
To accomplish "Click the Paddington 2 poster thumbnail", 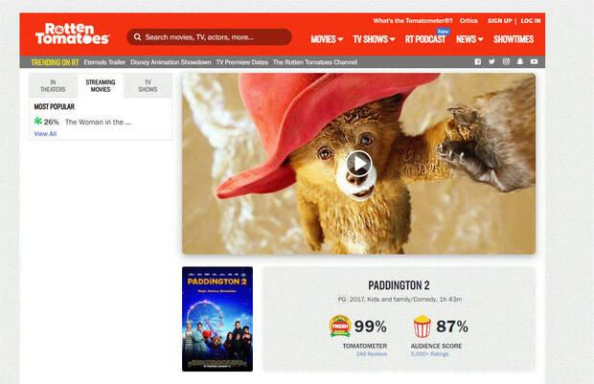I will tap(217, 319).
